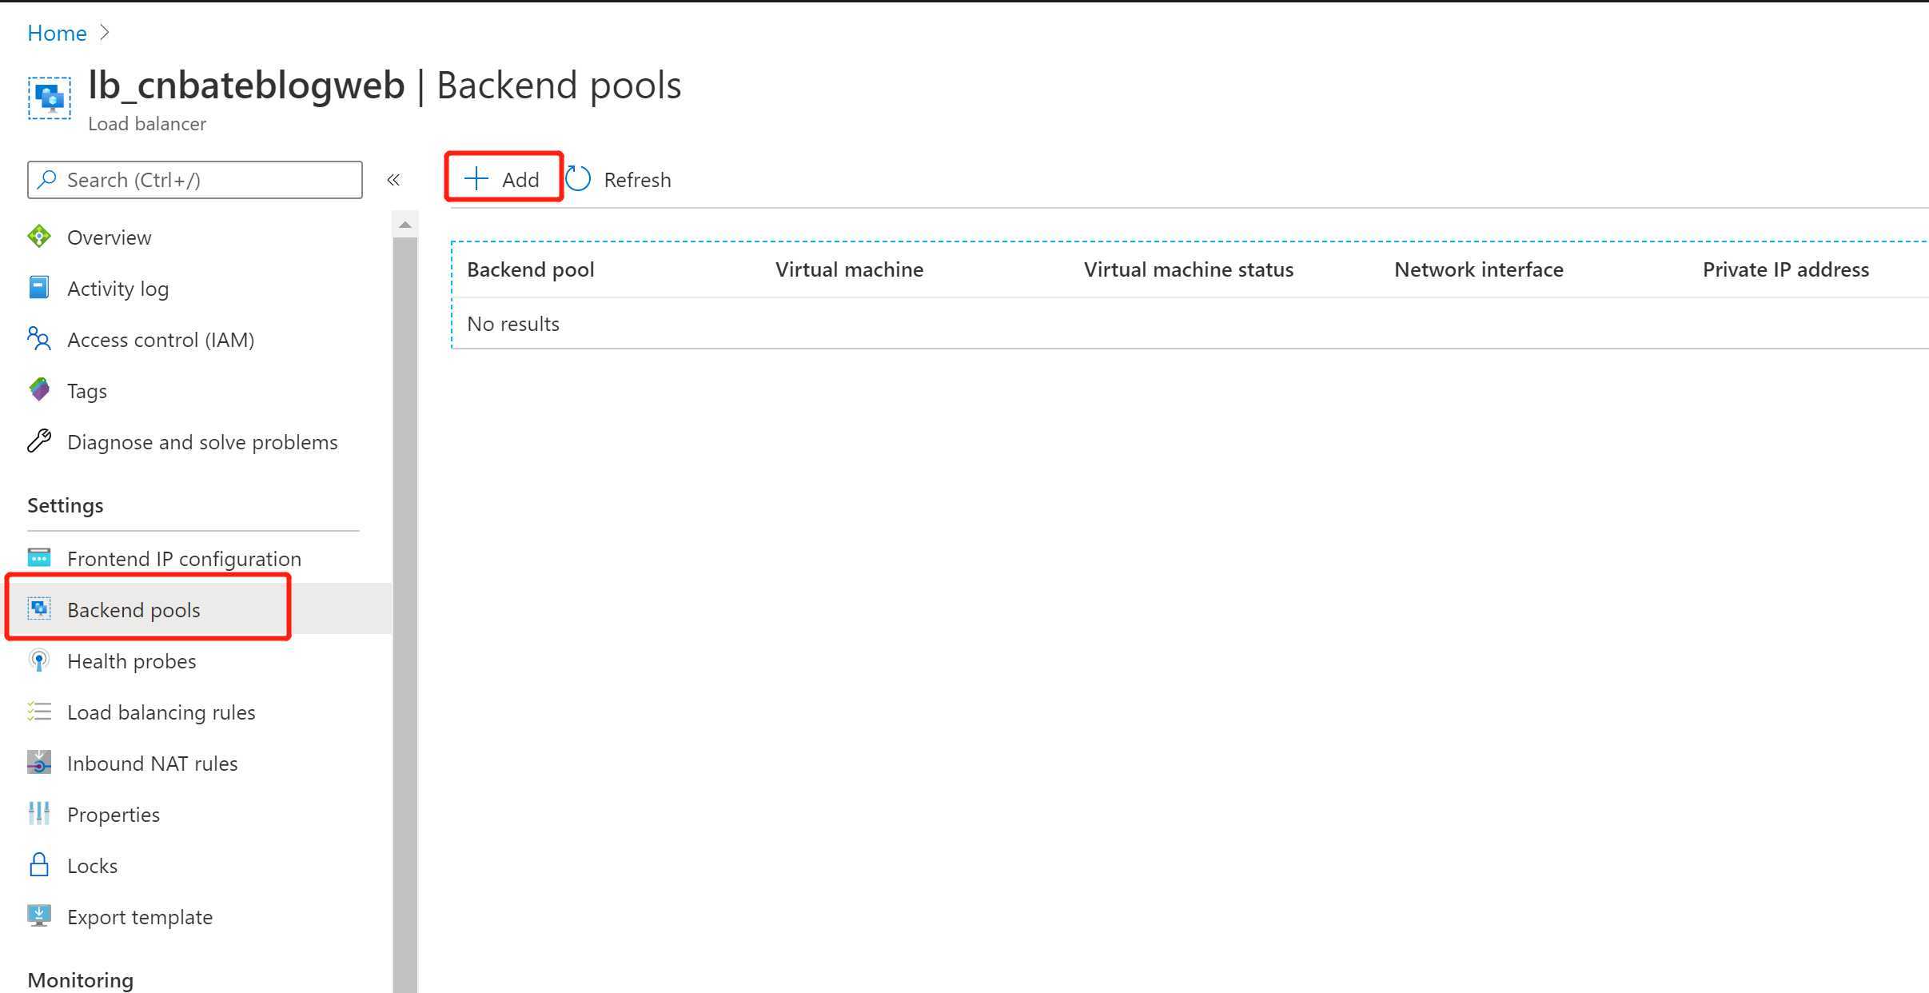Screen dimensions: 1929x993
Task: Click the Export template download icon
Action: (39, 915)
